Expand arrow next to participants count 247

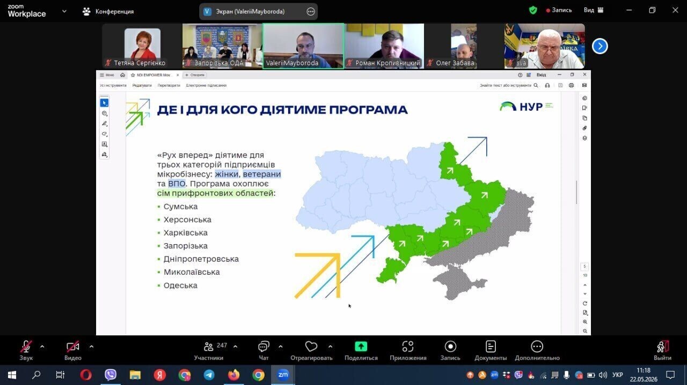(x=235, y=346)
